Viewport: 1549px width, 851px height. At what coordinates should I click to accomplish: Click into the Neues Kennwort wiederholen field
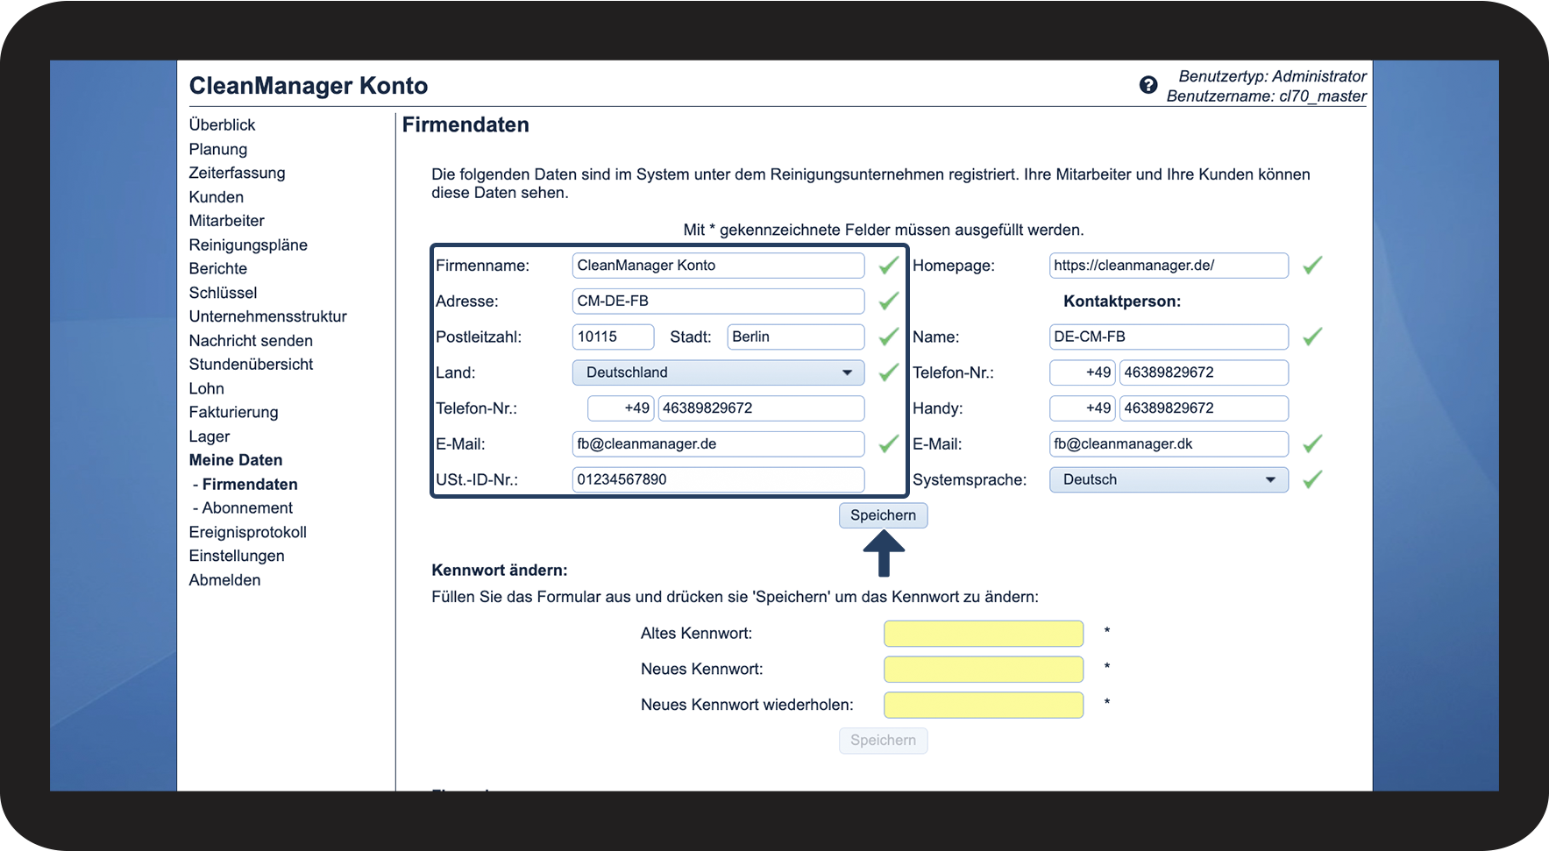coord(983,706)
